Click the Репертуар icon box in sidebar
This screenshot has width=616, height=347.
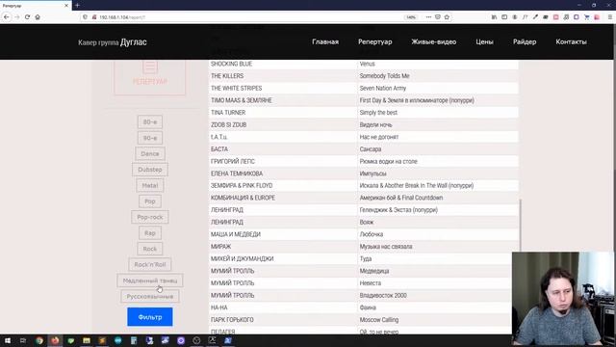[x=150, y=77]
